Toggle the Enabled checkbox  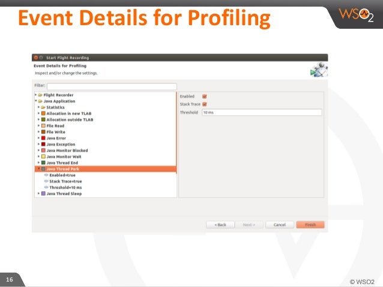pos(205,96)
